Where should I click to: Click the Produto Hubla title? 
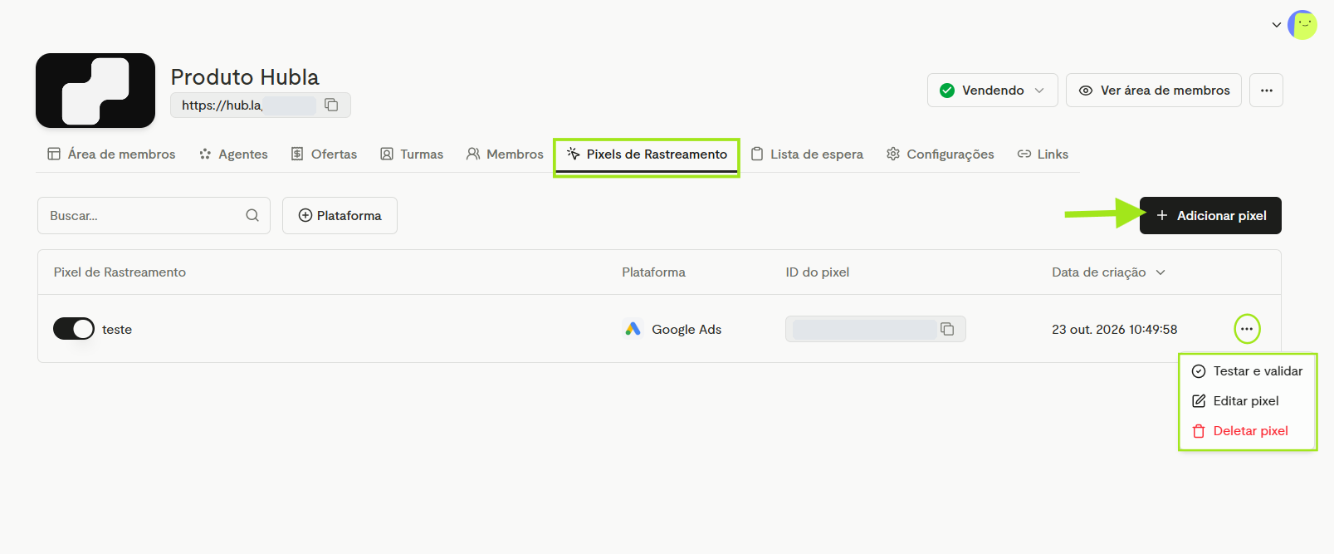pyautogui.click(x=245, y=76)
